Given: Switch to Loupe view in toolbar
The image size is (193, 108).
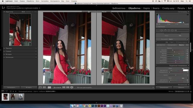Looking at the screenshot, I should tap(40, 87).
